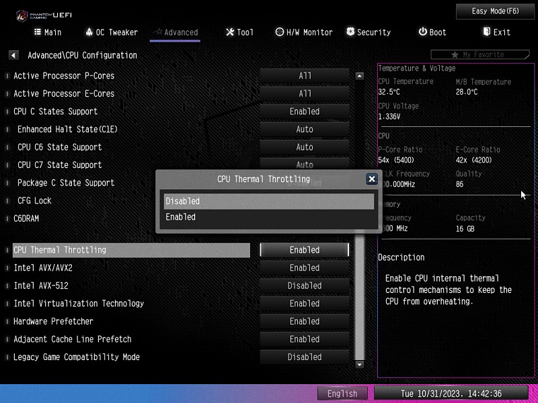
Task: Open Legacy Game Compatibility Mode value dropdown
Action: pos(304,357)
